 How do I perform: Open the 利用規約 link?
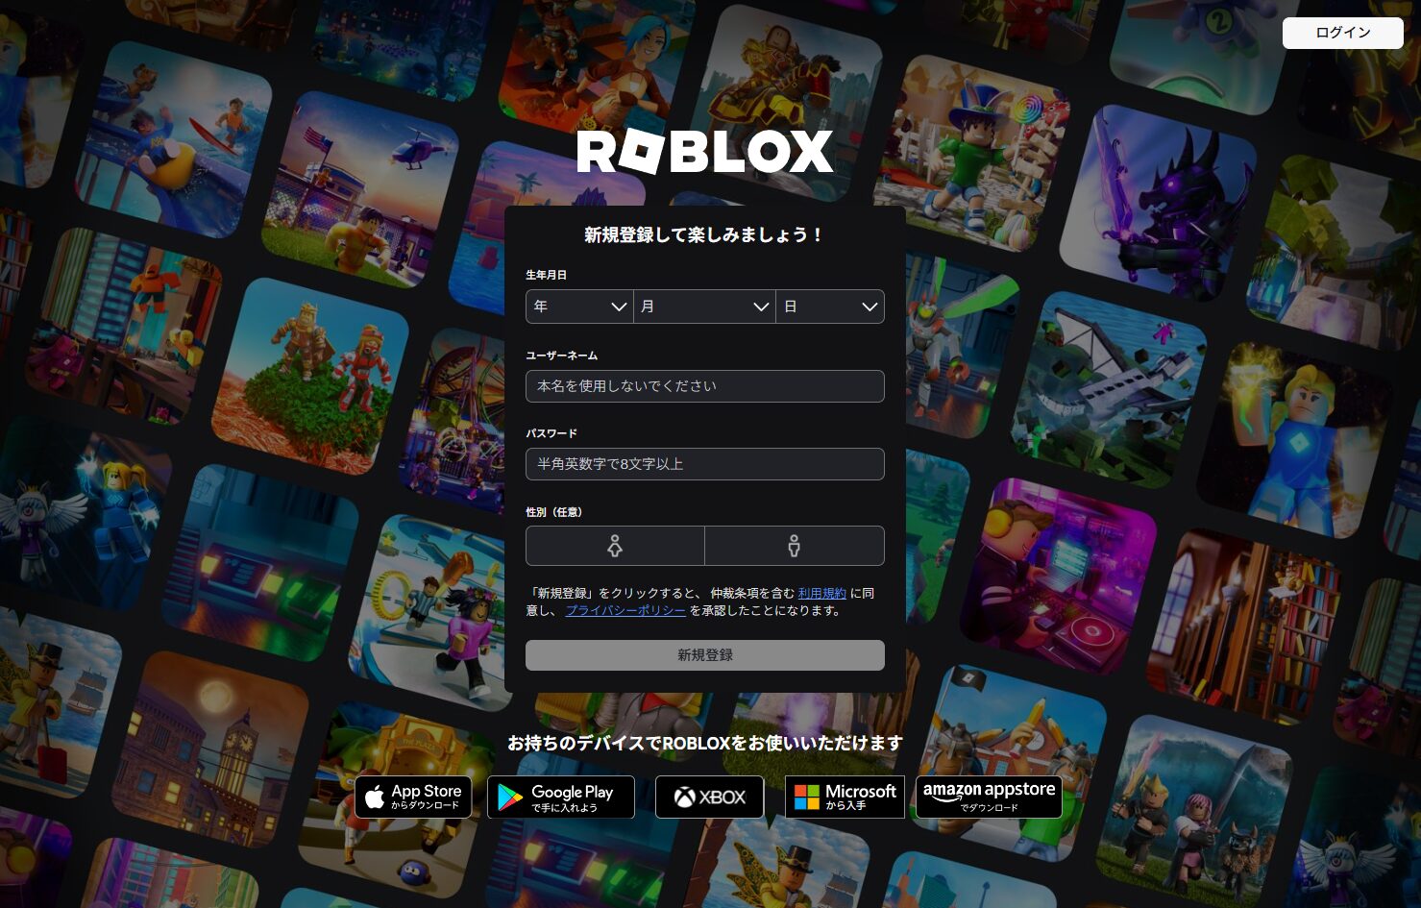click(821, 594)
